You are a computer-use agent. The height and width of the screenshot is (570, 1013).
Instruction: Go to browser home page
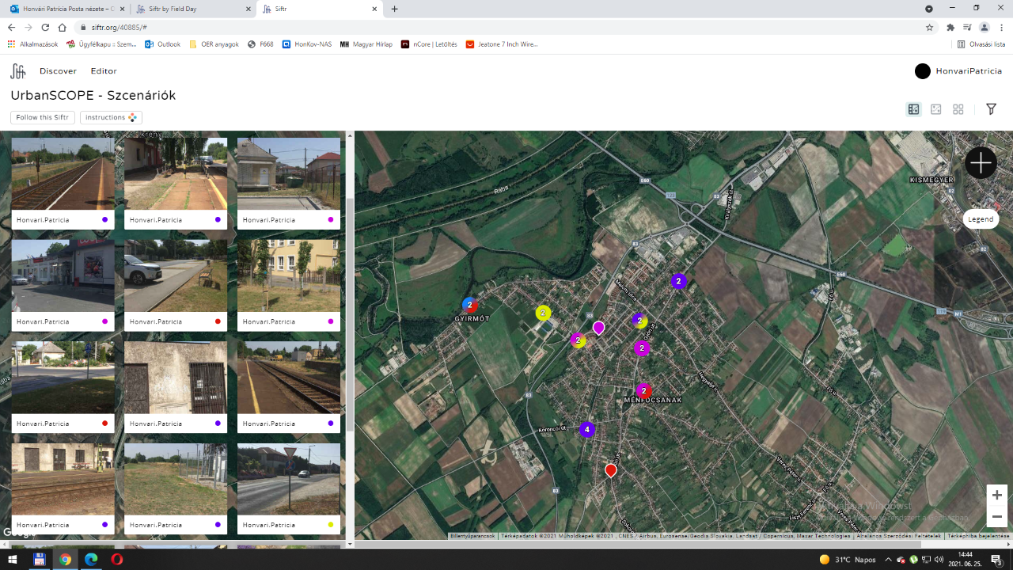[x=61, y=27]
